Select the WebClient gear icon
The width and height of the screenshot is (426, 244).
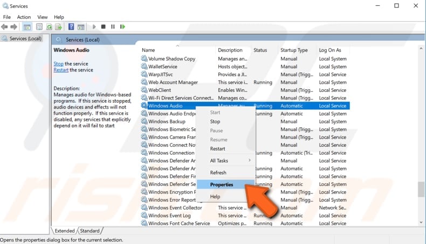point(144,90)
